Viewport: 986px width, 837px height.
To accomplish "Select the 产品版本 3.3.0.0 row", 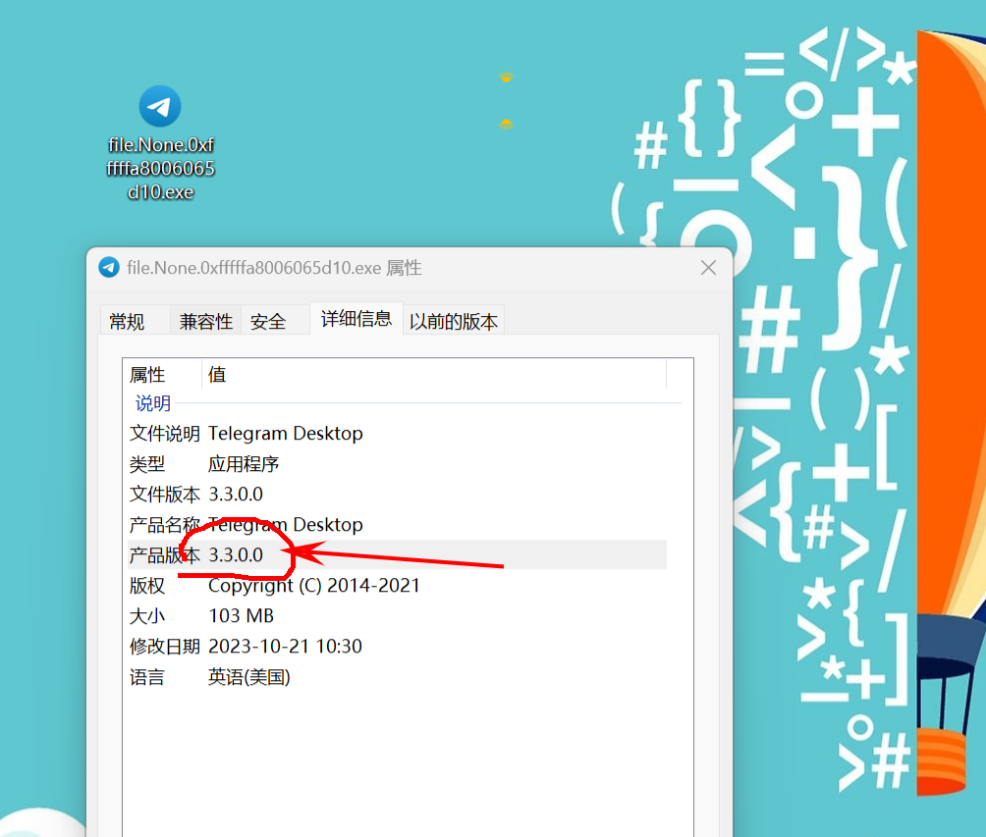I will click(397, 554).
